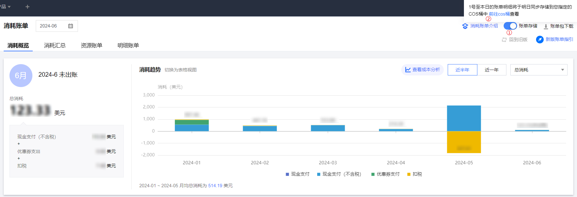This screenshot has width=577, height=197.
Task: Open the 明细账单 tab
Action: click(128, 46)
